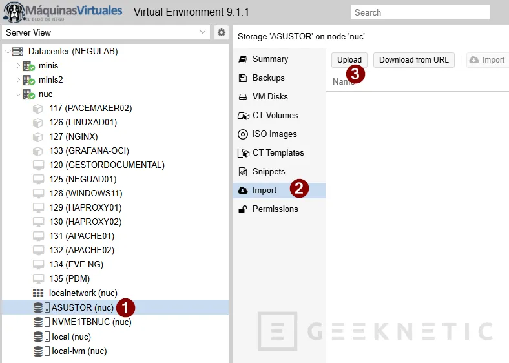
Task: Click the Permissions unlock icon
Action: [242, 209]
